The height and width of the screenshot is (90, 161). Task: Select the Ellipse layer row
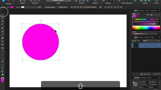coord(146,45)
